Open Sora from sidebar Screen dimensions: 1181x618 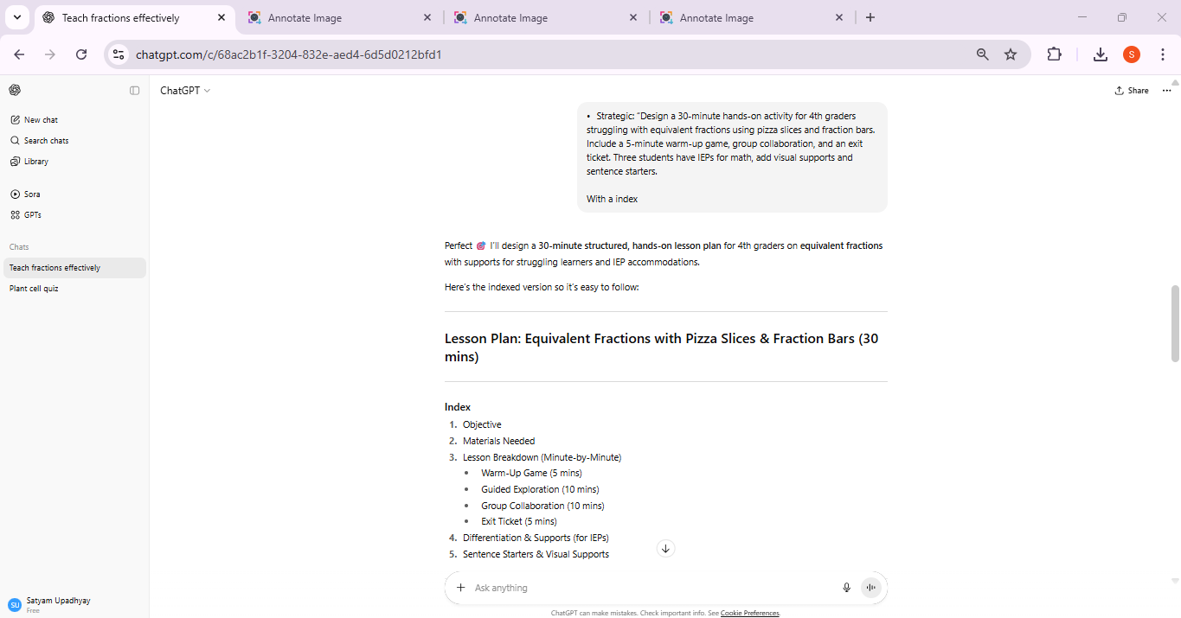(31, 194)
